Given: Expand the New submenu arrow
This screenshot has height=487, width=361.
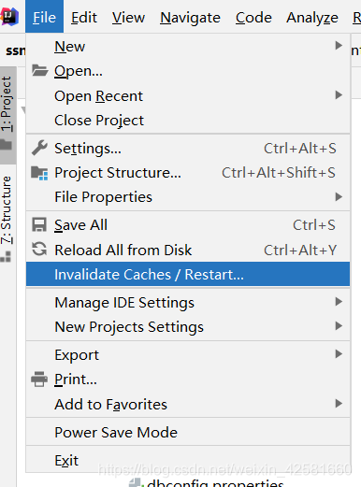Looking at the screenshot, I should pyautogui.click(x=339, y=46).
